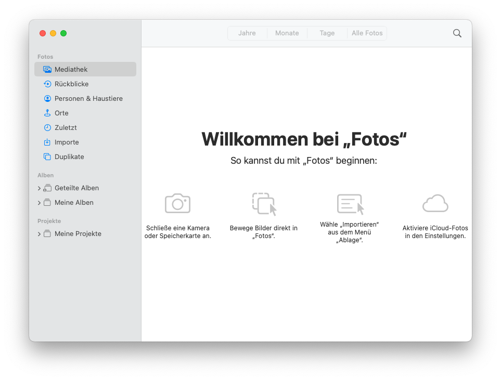Click the Alben section header
Image resolution: width=501 pixels, height=380 pixels.
coord(46,175)
